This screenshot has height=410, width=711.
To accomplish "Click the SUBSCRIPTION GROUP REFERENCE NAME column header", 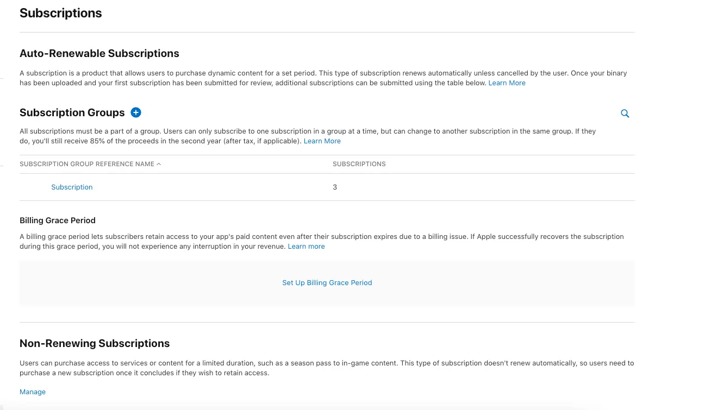I will 87,164.
